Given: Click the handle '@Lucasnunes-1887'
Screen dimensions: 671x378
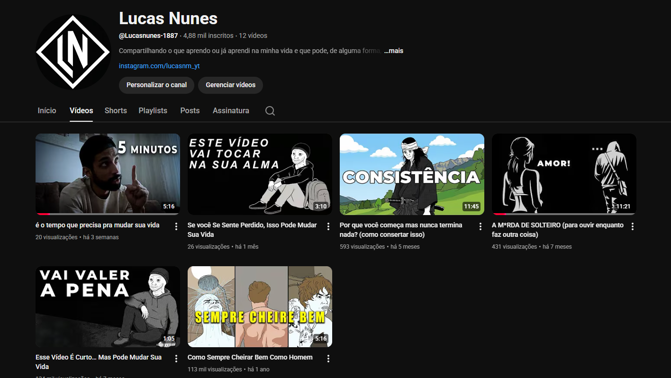Looking at the screenshot, I should pos(148,36).
